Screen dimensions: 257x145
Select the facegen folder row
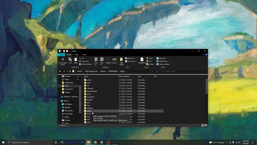pyautogui.click(x=123, y=100)
